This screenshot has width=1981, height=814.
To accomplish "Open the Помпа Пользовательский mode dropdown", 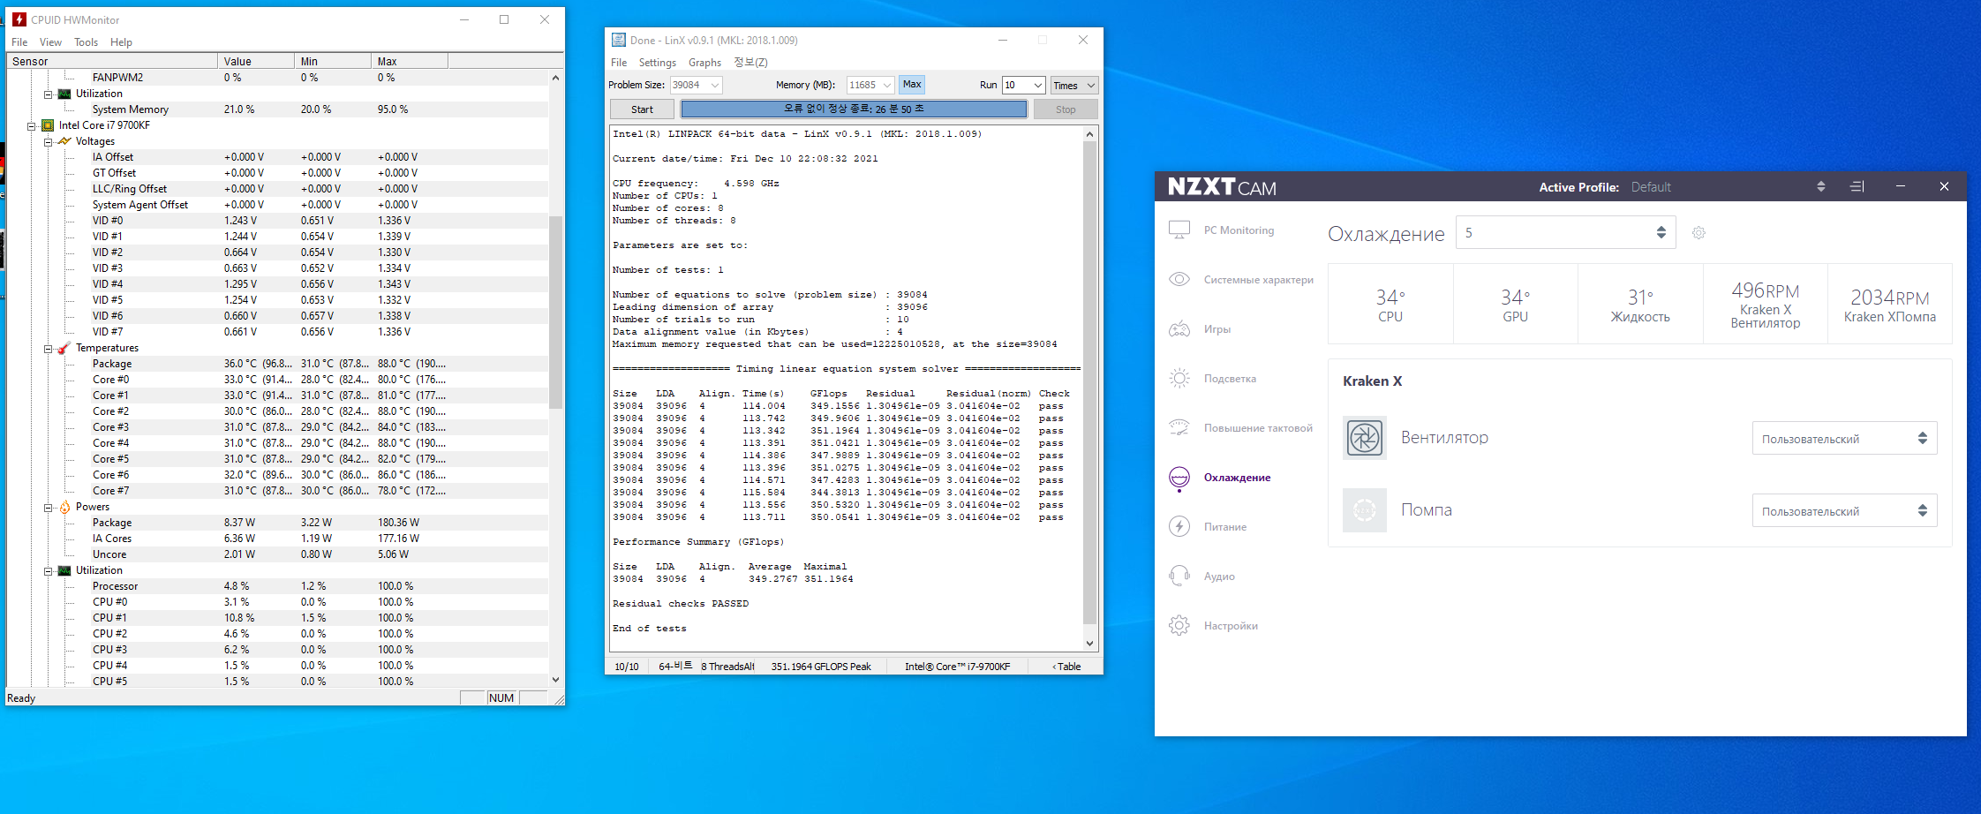I will point(1844,511).
